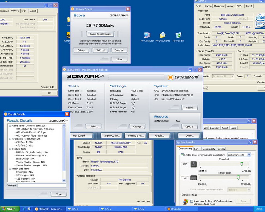Click the 3DMark desktop shortcut icon
This screenshot has width=265, height=212.
pyautogui.click(x=68, y=35)
